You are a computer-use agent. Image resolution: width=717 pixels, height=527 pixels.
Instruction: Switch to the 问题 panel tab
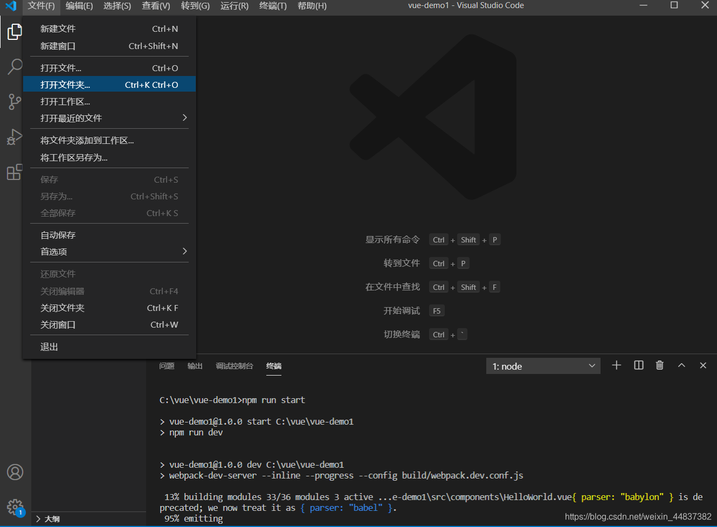[x=167, y=366]
